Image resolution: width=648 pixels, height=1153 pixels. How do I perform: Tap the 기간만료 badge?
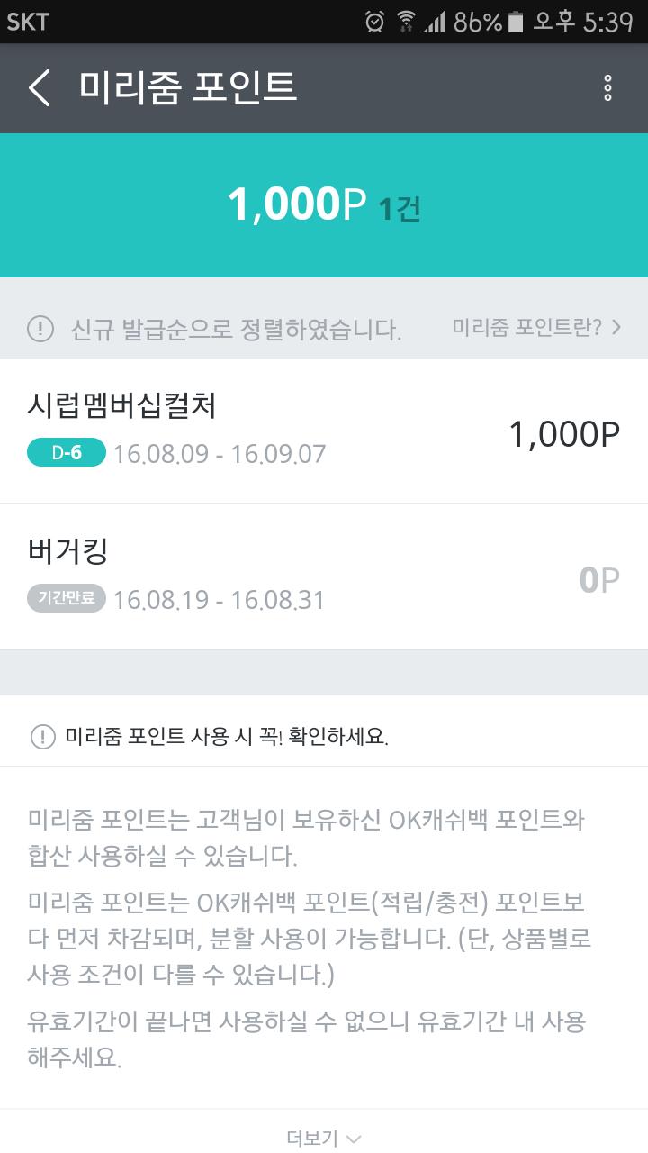coord(67,598)
